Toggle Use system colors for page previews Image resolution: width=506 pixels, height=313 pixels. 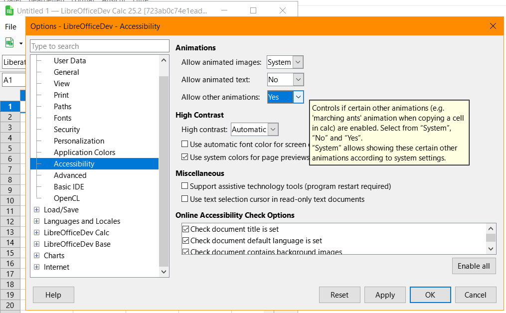[185, 157]
